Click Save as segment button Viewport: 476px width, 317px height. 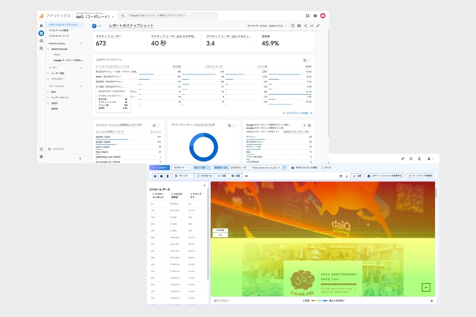click(304, 167)
